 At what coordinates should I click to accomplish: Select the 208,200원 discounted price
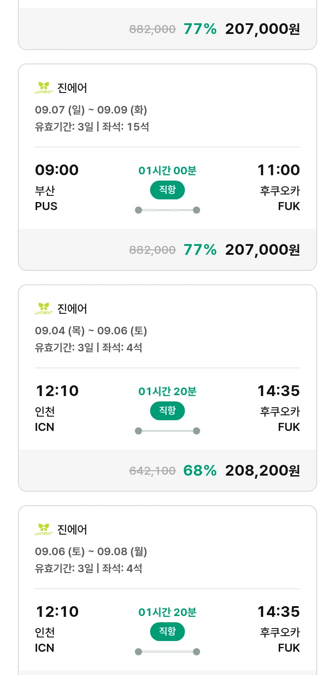click(x=262, y=470)
